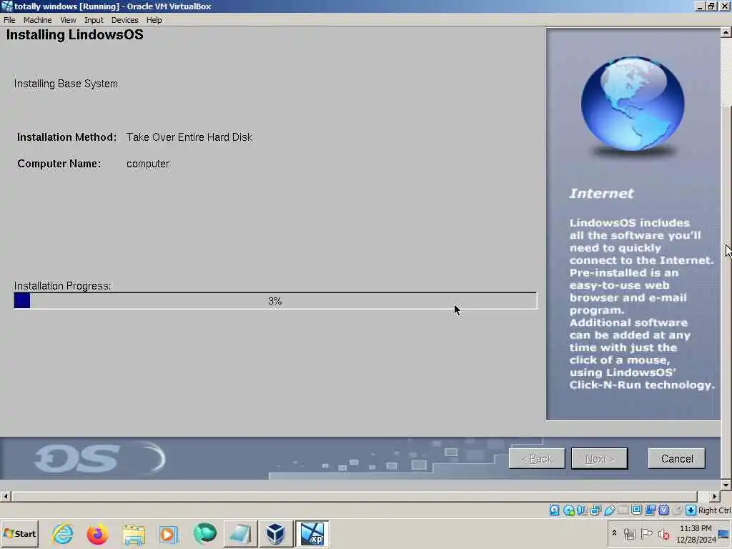Click the network adapters status icon
Viewport: 732px width, 549px height.
click(x=595, y=510)
